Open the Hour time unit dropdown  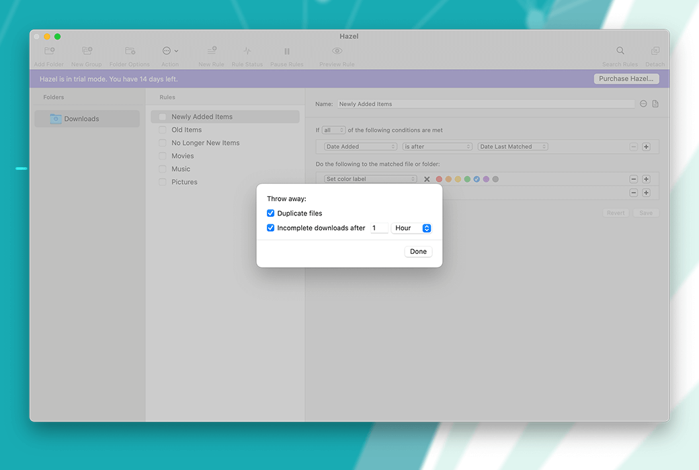coord(411,228)
